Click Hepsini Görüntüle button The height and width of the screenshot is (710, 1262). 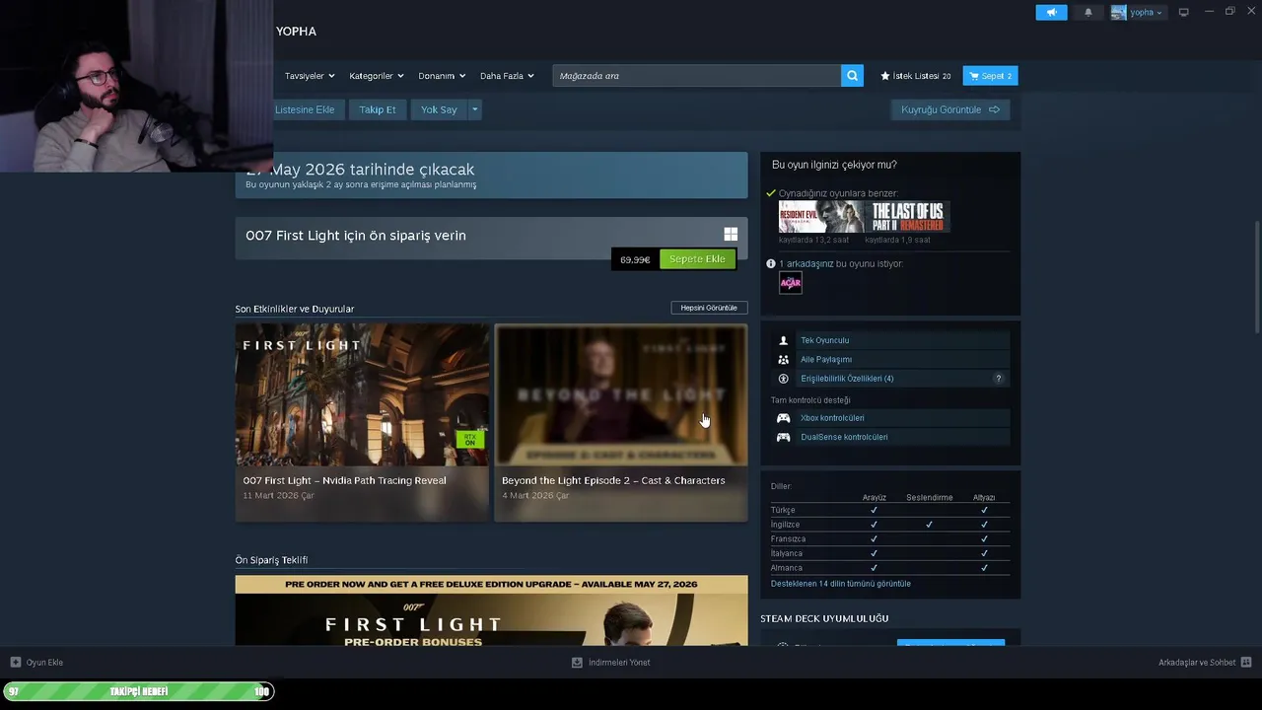(709, 308)
